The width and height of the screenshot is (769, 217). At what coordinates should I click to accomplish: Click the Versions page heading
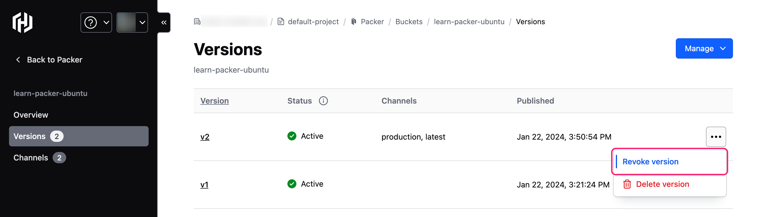228,49
